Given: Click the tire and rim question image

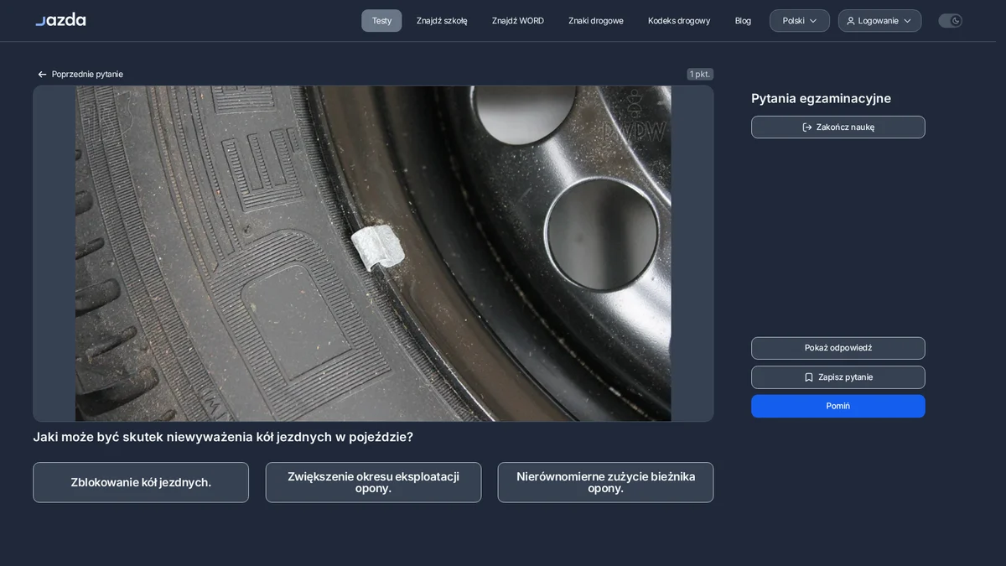Looking at the screenshot, I should [373, 253].
